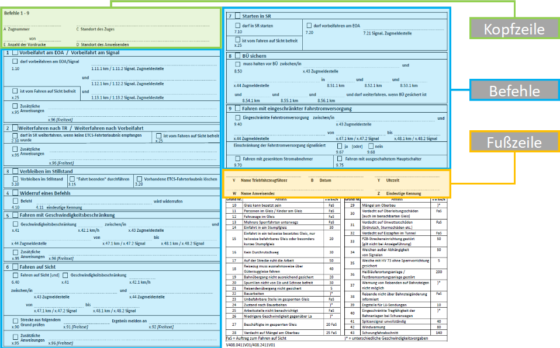Check section 1 Vorbeifahrt am EOA checkbox
The height and width of the screenshot is (348, 560).
[15, 53]
